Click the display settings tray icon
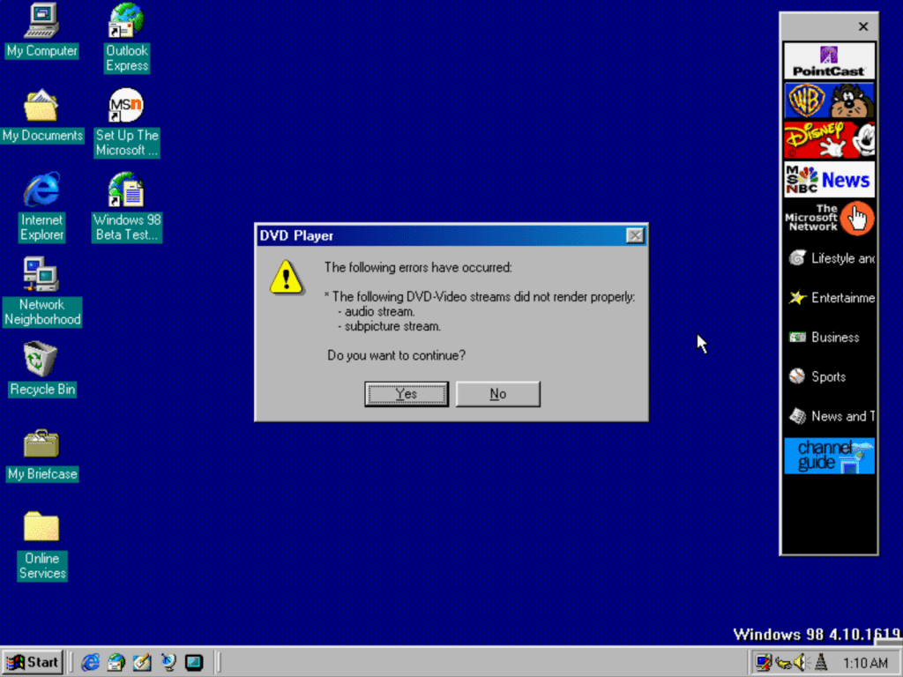This screenshot has width=903, height=677. point(764,662)
